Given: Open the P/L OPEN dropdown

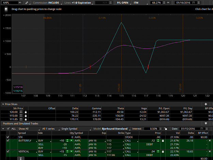Looking at the screenshot, I should [x=123, y=3].
